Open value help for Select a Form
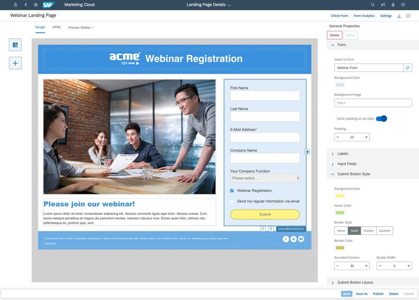Image resolution: width=419 pixels, height=300 pixels. pyautogui.click(x=408, y=67)
